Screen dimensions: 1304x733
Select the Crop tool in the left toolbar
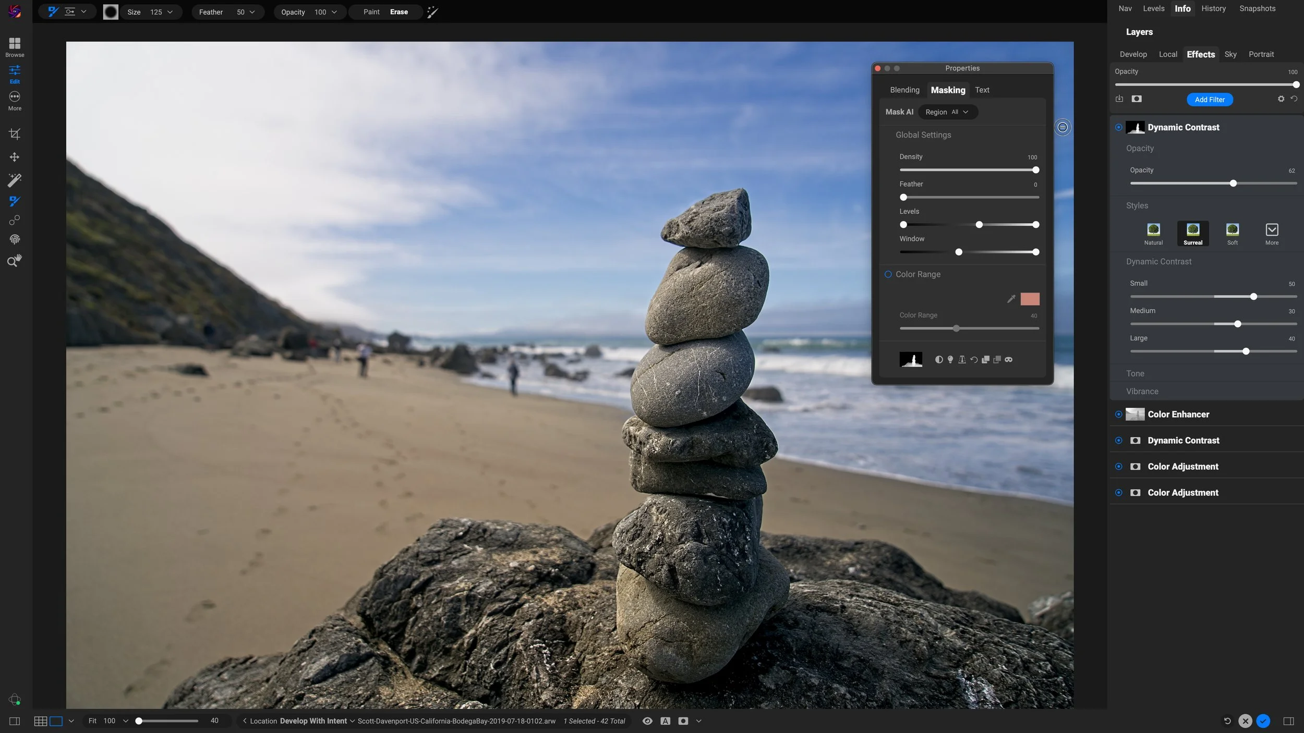tap(15, 134)
